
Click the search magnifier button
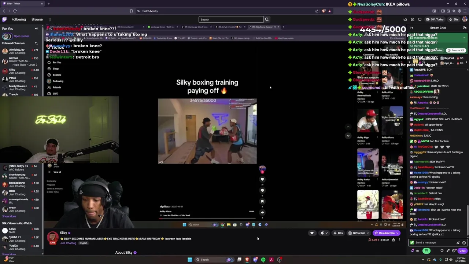coord(267,19)
